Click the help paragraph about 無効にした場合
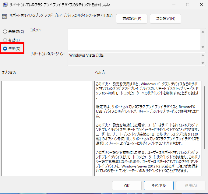The height and width of the screenshot is (194, 208). (x=148, y=134)
